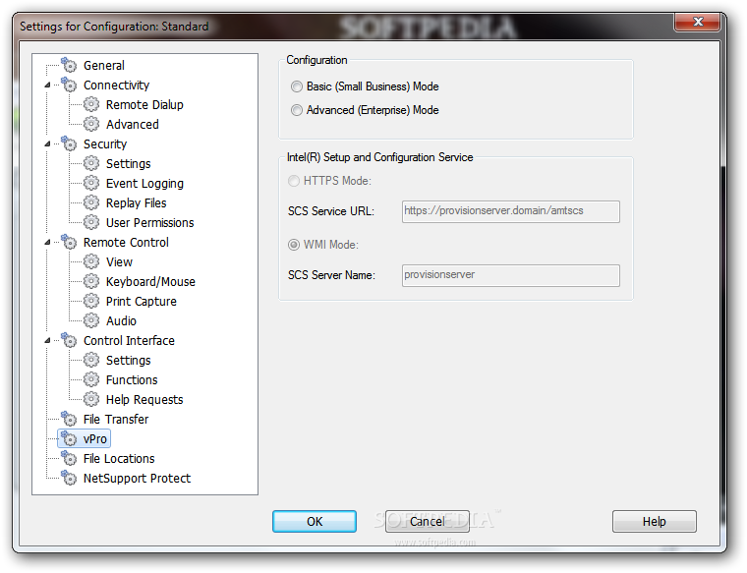Viewport: 747px width, 573px height.
Task: Click the gear icon next to Remote Dialup
Action: (x=91, y=104)
